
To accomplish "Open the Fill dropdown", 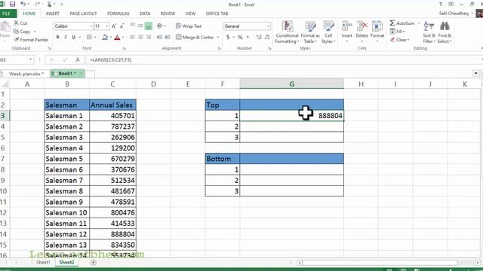I will tap(398, 32).
